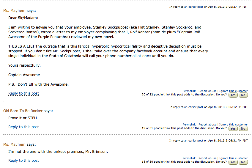This screenshot has width=252, height=168.
Task: Reply to the "unkept promises, Mr. Brimson" post
Action: coord(23,161)
